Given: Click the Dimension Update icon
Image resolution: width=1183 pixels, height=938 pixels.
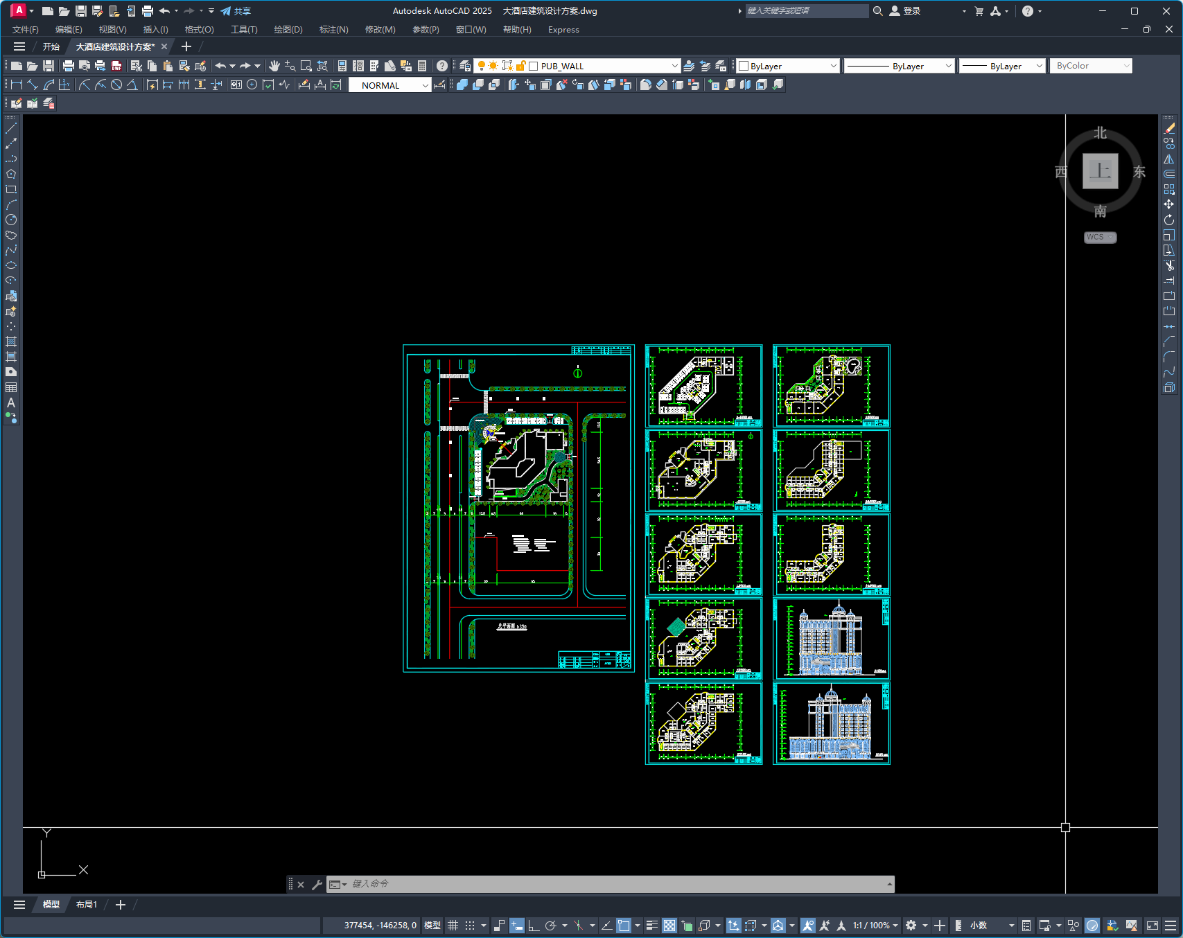Looking at the screenshot, I should coord(336,85).
